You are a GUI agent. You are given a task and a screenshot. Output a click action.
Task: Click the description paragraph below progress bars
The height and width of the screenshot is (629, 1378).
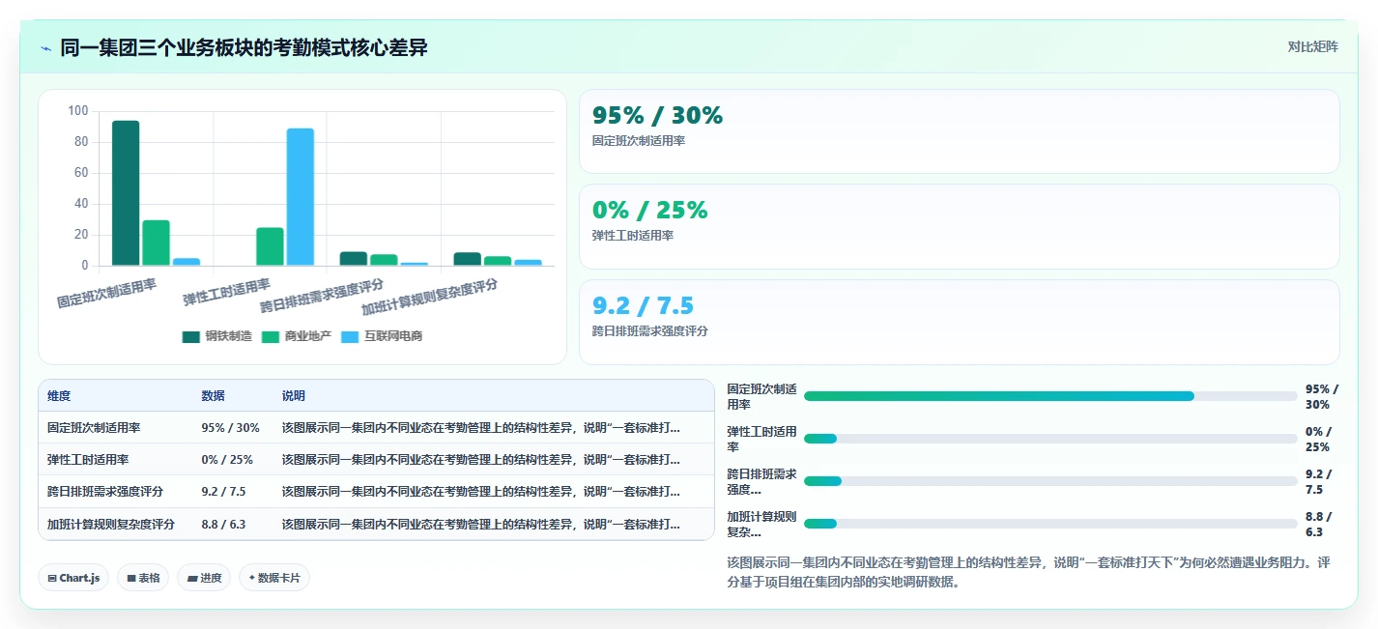1030,572
